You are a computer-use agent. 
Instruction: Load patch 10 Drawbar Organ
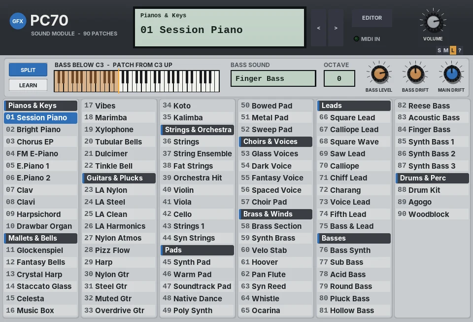coord(41,226)
